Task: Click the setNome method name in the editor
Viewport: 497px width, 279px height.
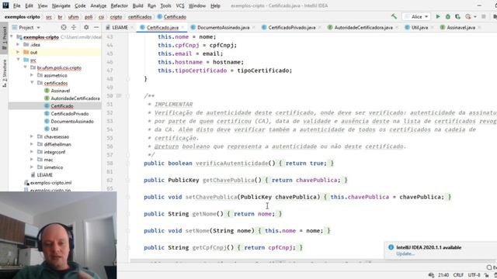Action: pos(197,231)
